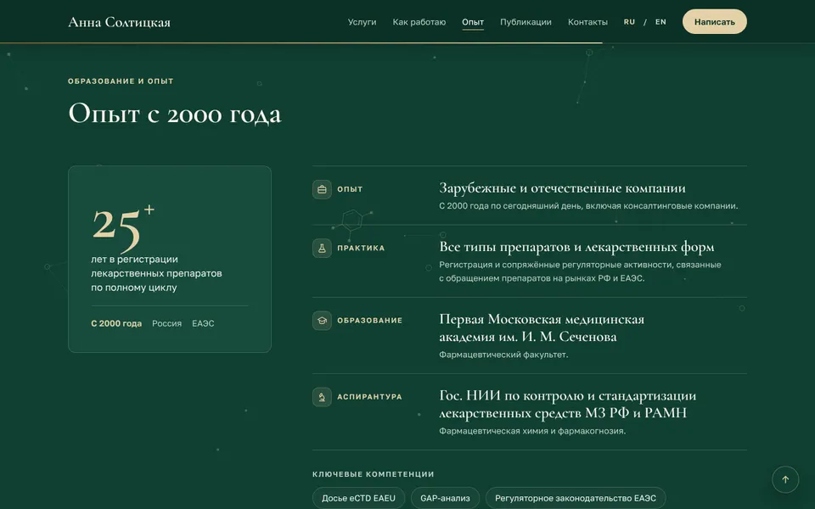
Task: Open the Услуги navigation item
Action: point(362,22)
